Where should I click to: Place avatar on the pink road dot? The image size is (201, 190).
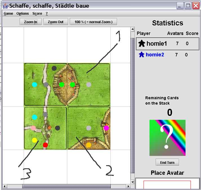33,128
